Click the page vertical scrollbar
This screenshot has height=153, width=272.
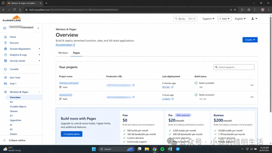tap(270, 64)
